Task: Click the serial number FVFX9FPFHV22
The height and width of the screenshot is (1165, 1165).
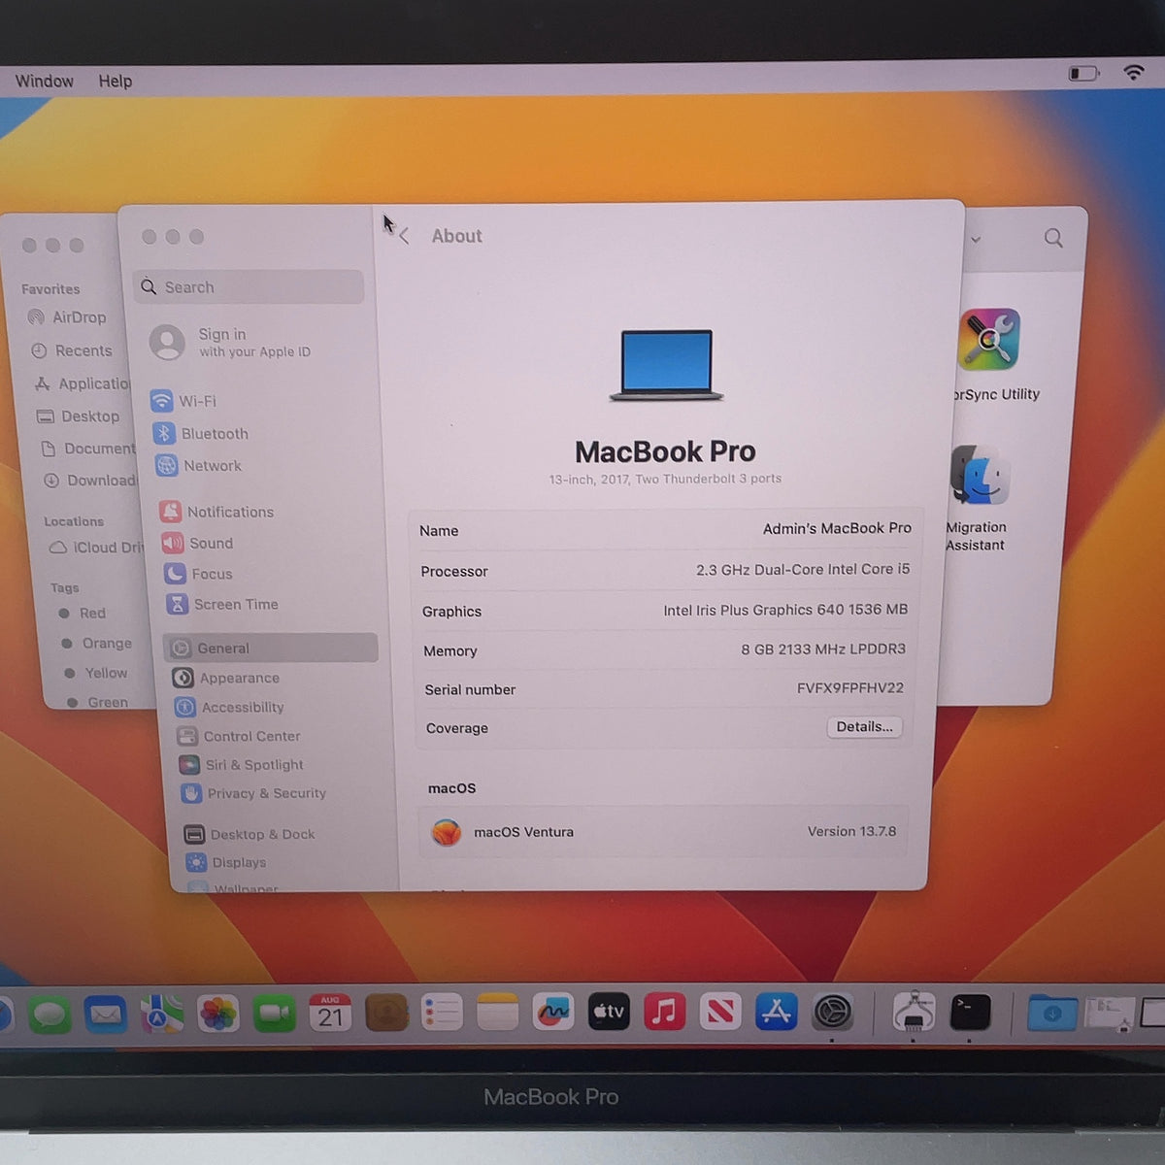Action: pyautogui.click(x=850, y=687)
